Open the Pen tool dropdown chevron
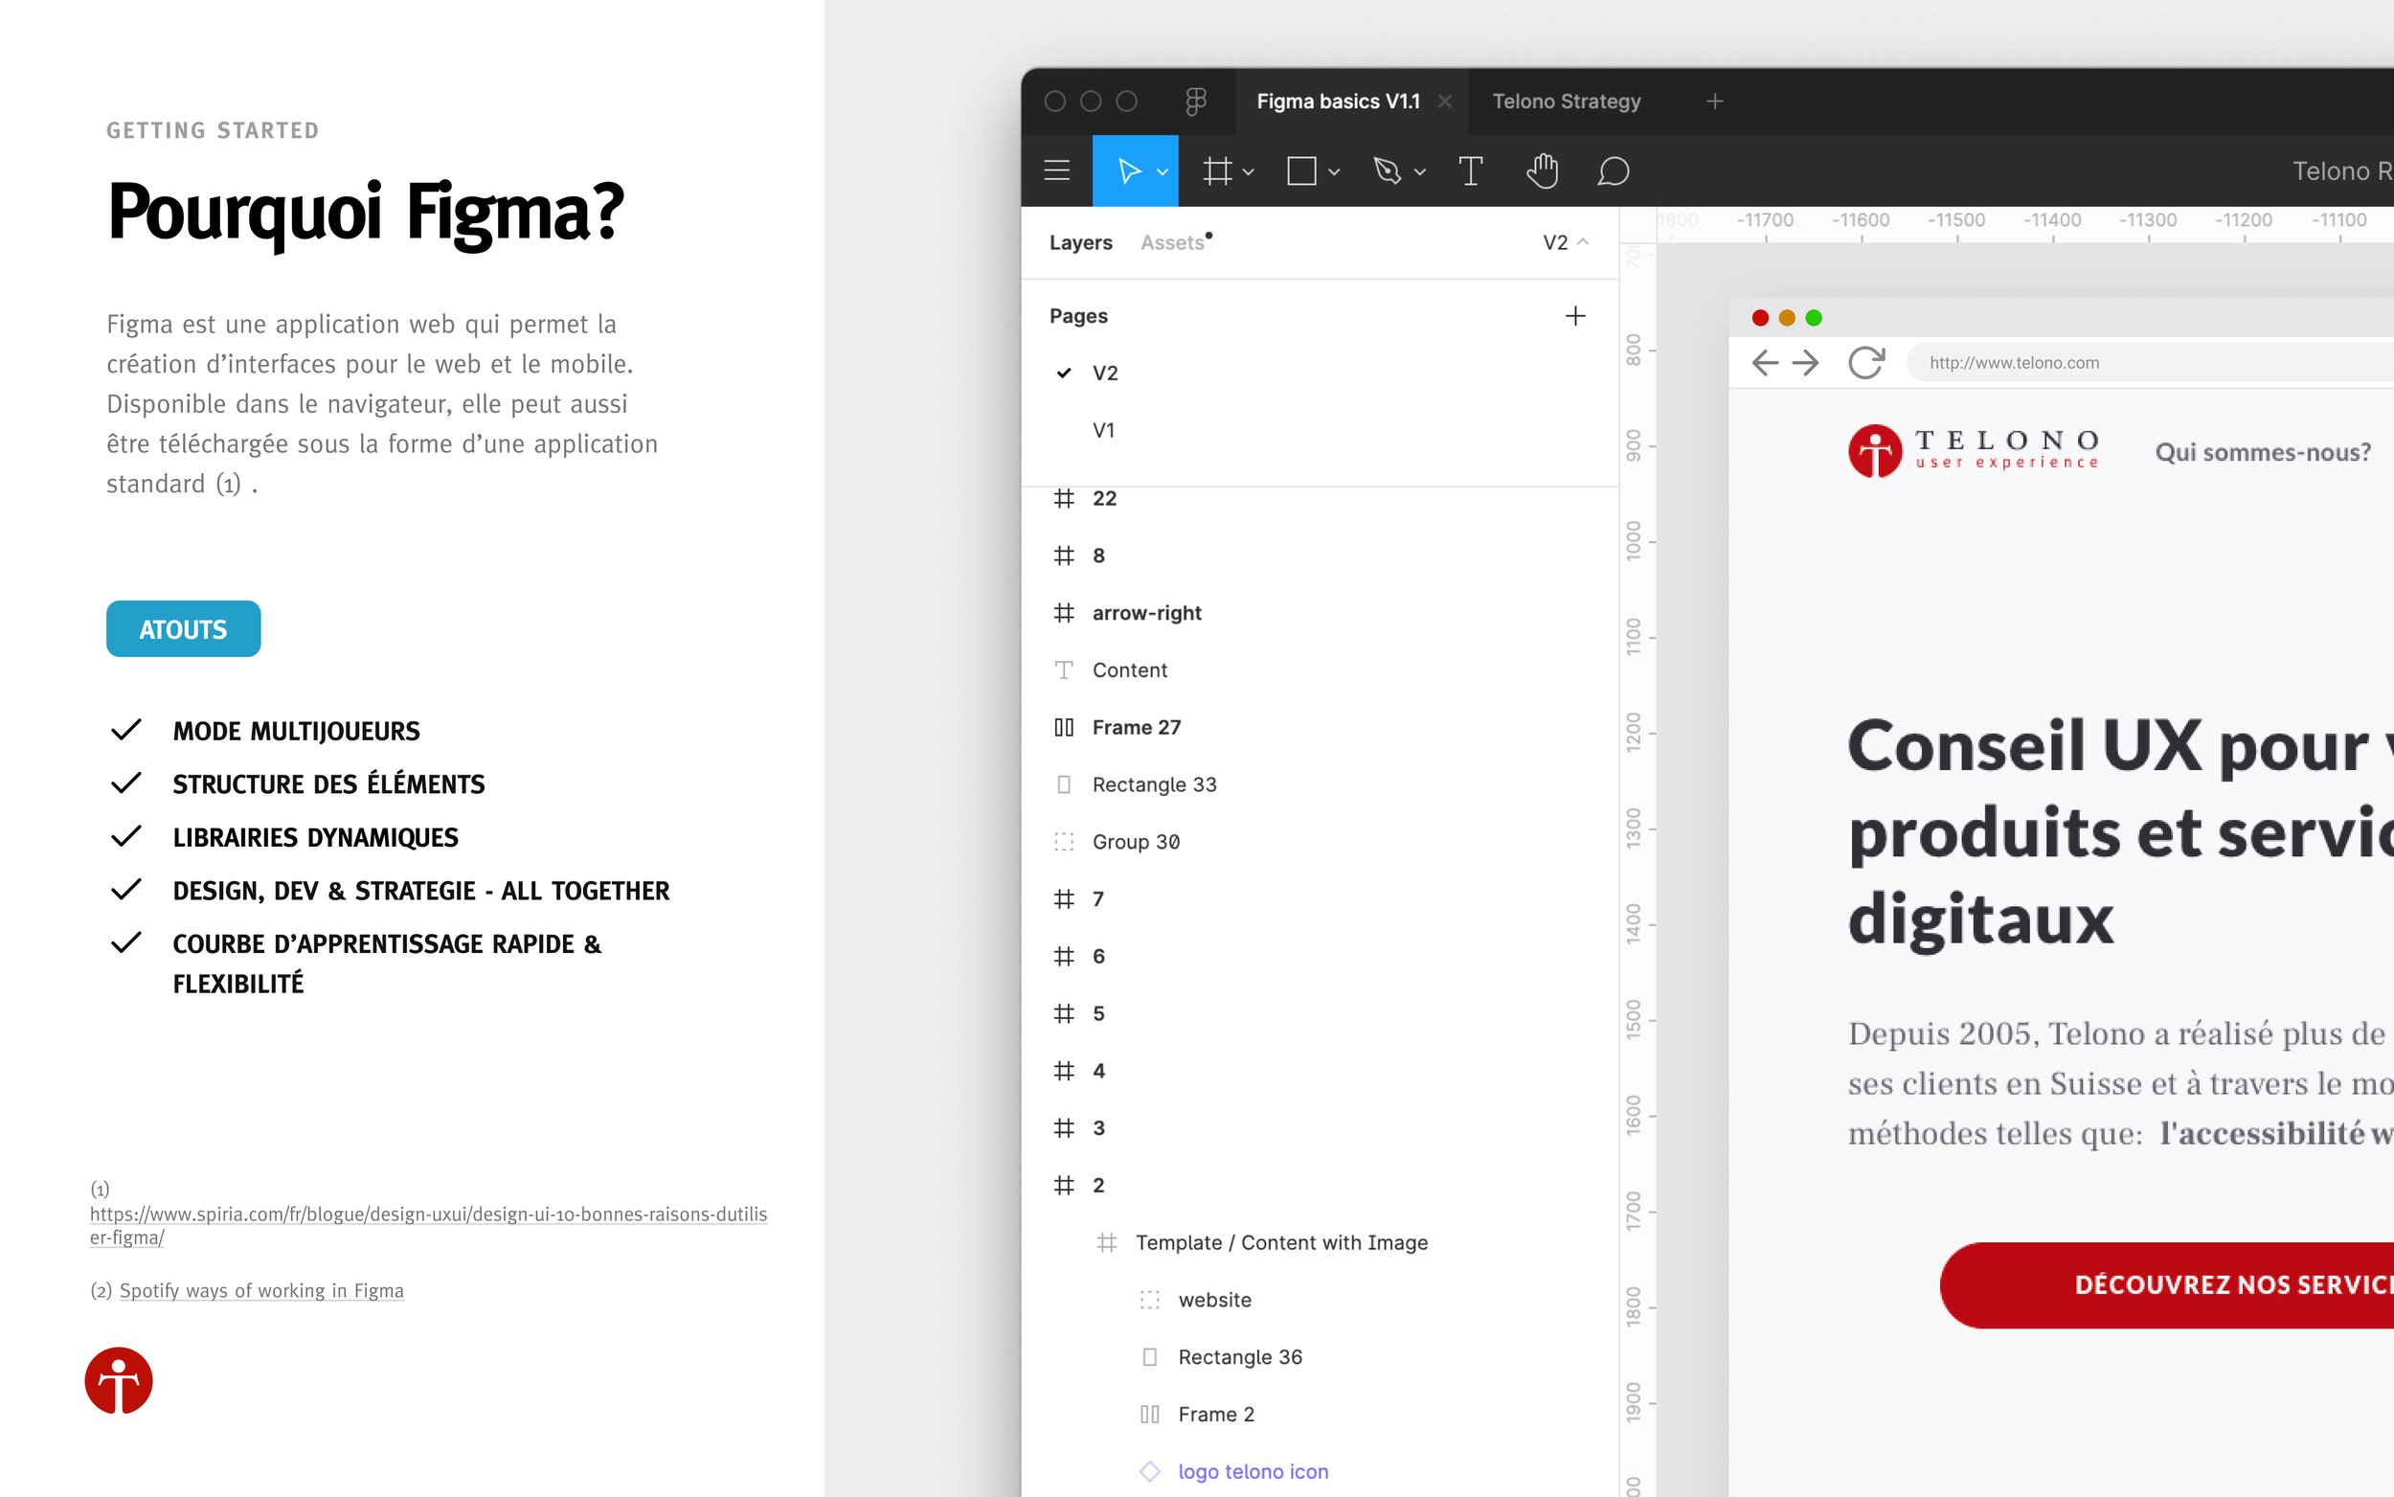 [1419, 172]
